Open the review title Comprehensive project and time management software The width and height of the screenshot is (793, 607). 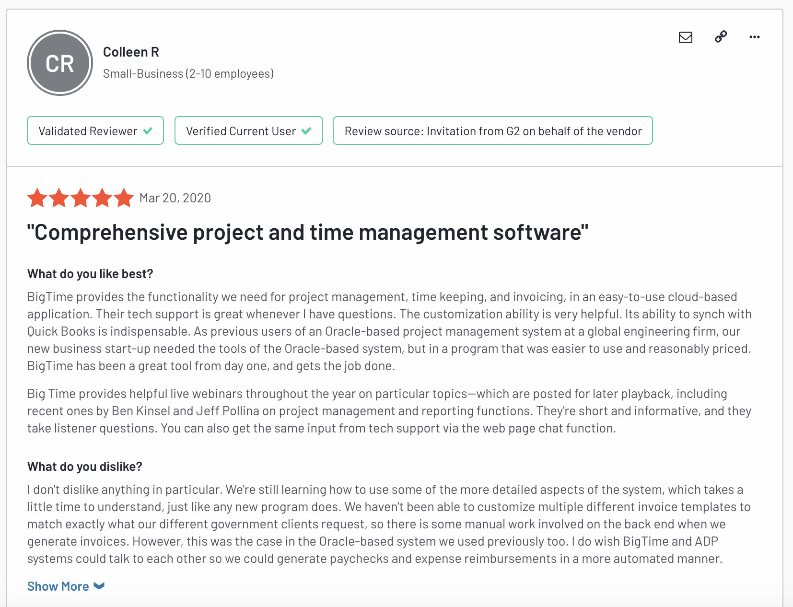pos(308,233)
